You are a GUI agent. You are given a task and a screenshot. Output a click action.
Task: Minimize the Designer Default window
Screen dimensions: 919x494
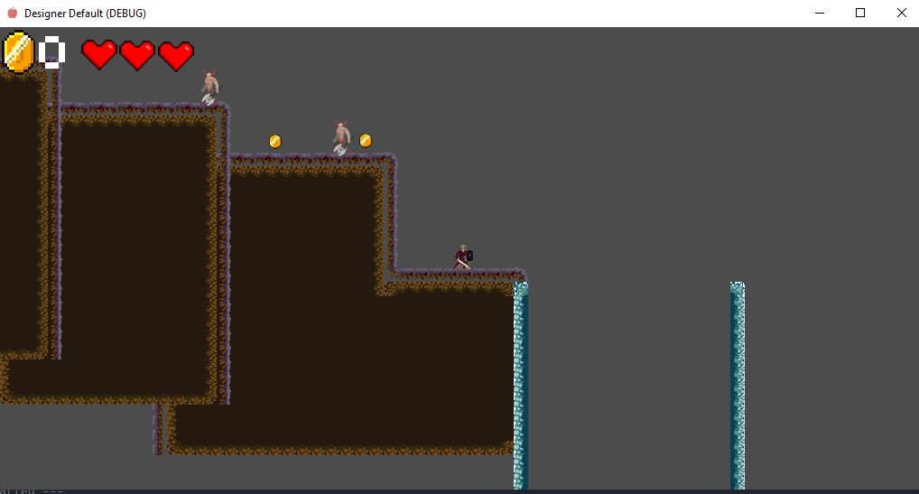pos(820,13)
